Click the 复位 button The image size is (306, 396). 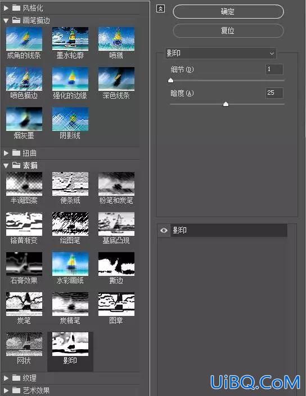coord(228,31)
